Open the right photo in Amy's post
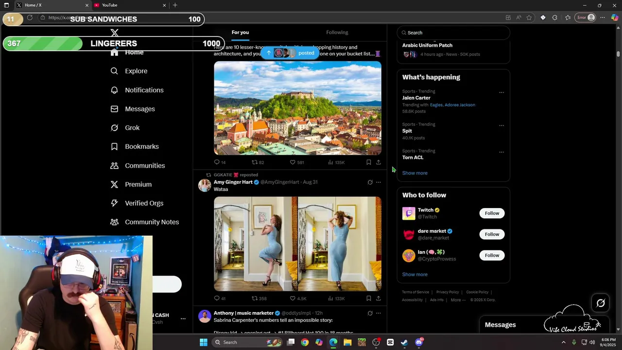The image size is (622, 350). click(x=340, y=244)
